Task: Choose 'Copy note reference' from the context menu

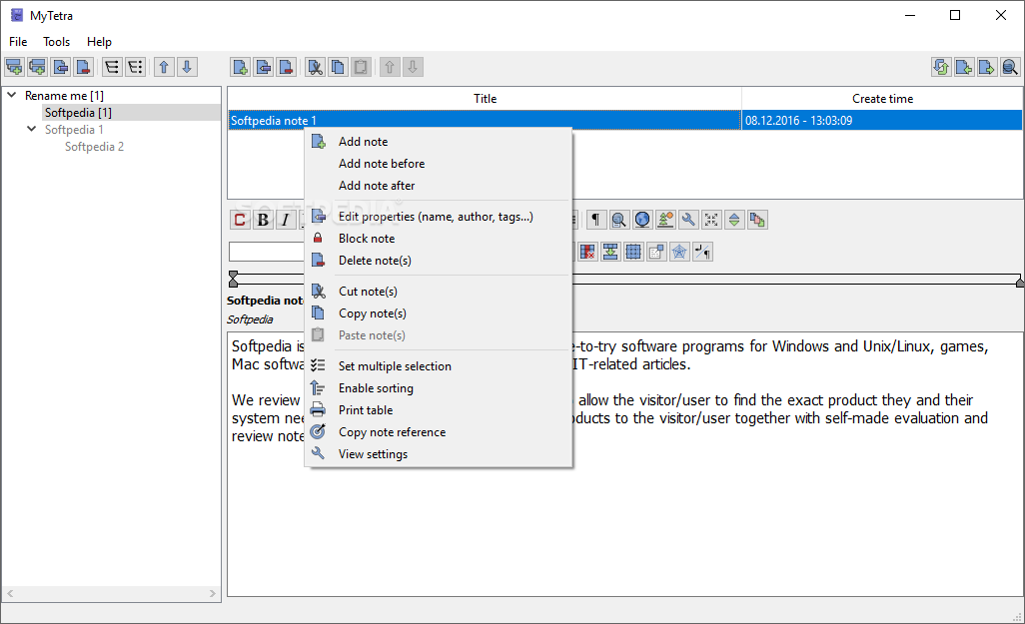Action: pos(439,432)
